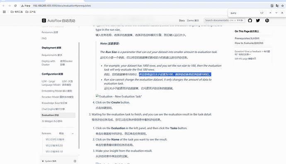Click Edit this page link
Screen dimensions: 286x164
(x=245, y=59)
